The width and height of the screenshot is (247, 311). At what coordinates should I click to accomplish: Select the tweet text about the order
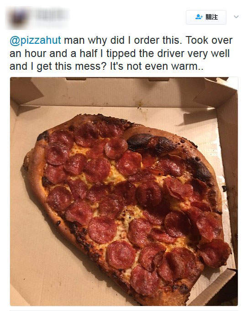click(x=121, y=53)
